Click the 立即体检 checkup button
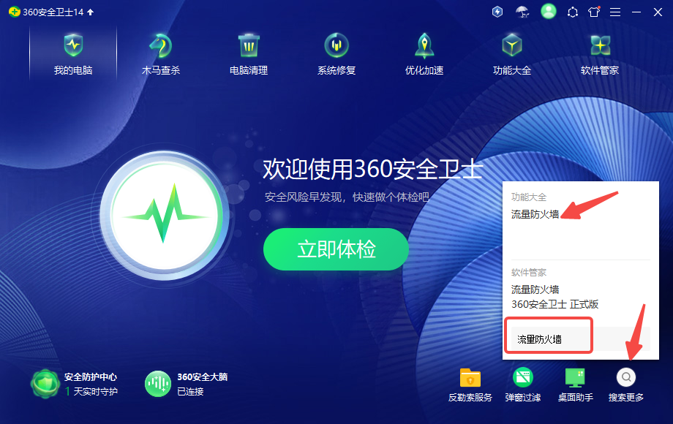Image resolution: width=673 pixels, height=424 pixels. (335, 249)
